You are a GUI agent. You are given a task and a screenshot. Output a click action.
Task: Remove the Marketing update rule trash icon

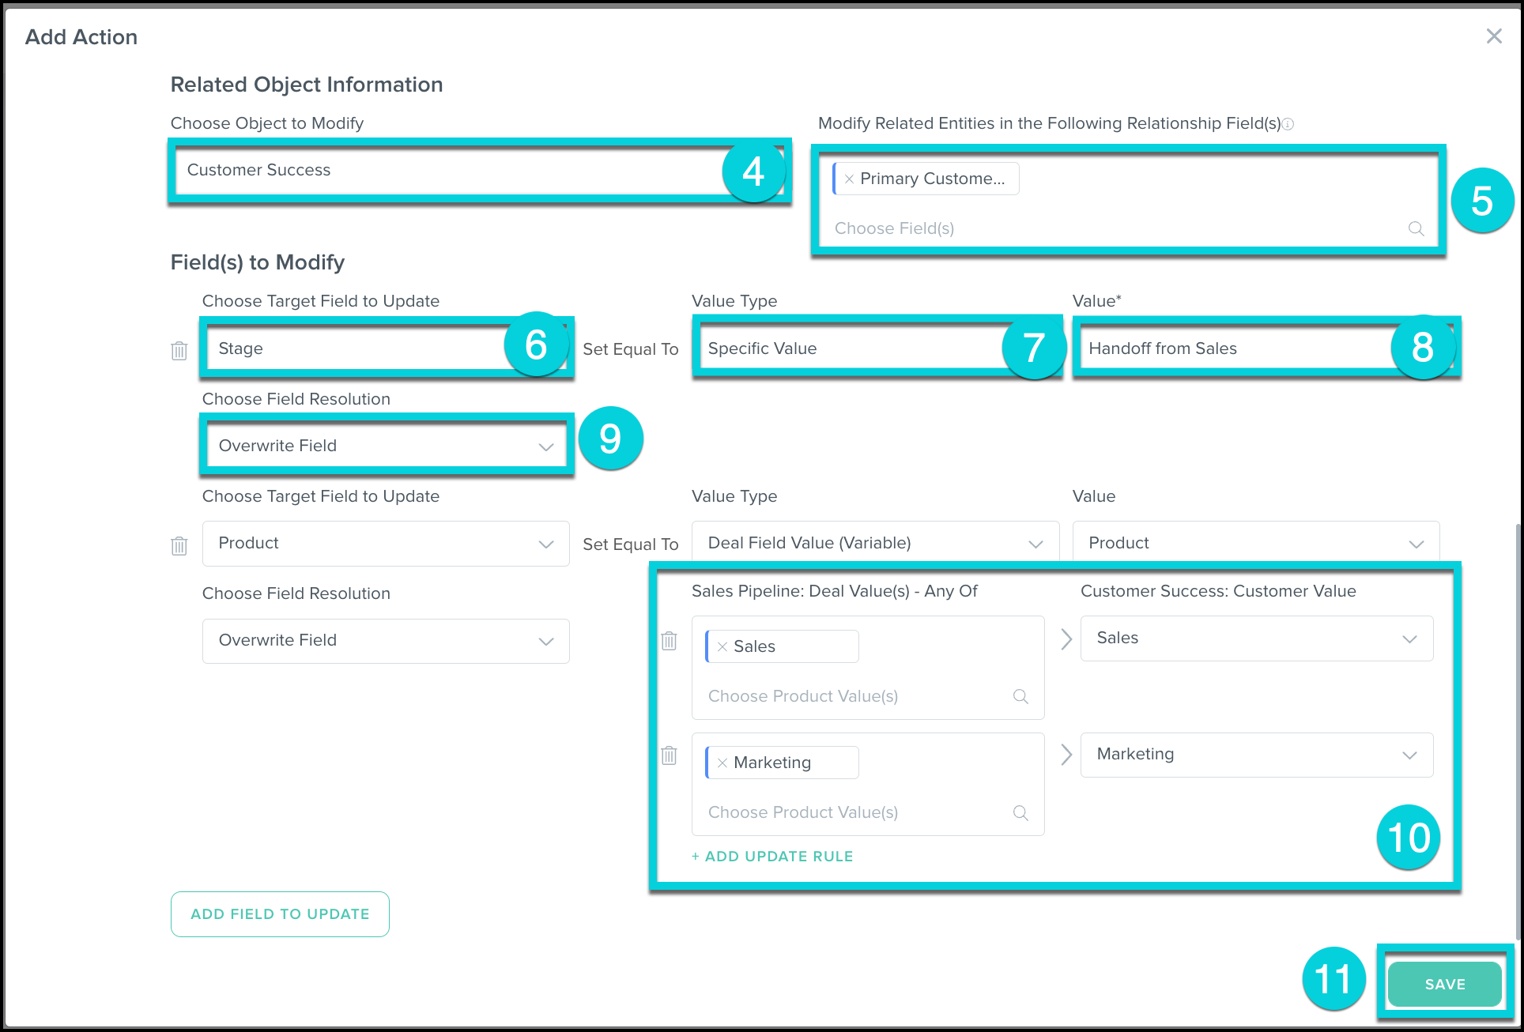669,755
